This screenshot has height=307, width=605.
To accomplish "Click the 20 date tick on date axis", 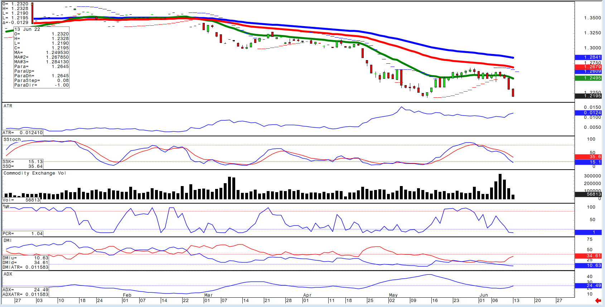I will (x=538, y=301).
